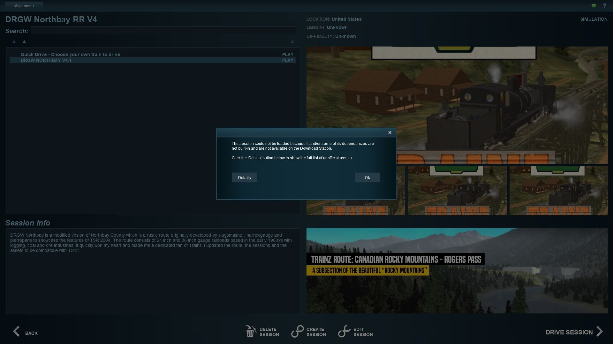Open the rightmost route screenshot thumbnail
The width and height of the screenshot is (613, 344).
coord(558,190)
